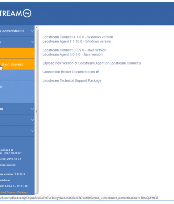Expand the sidebar section ending in "on"

point(32,109)
